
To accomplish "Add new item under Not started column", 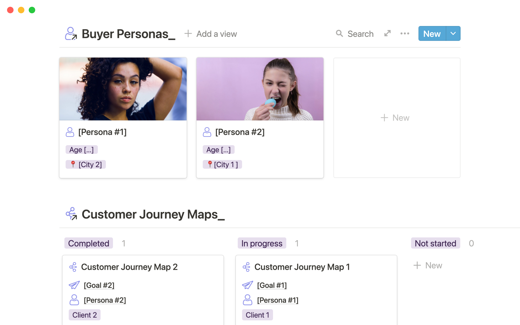I will (x=428, y=265).
